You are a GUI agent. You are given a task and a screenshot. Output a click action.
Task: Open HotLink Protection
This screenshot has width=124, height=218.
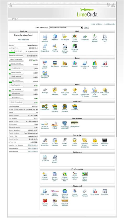(45, 142)
